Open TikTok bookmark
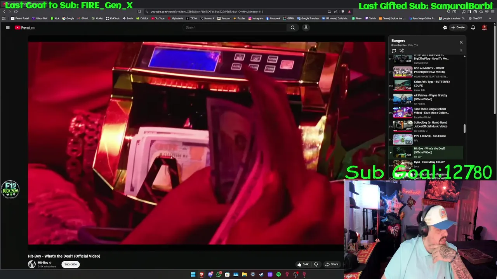 click(x=192, y=18)
